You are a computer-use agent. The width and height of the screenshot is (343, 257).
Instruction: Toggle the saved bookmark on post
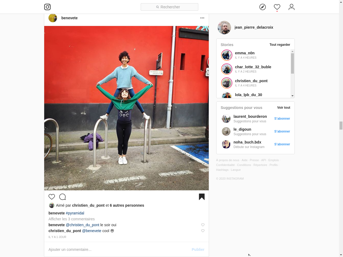point(202,197)
